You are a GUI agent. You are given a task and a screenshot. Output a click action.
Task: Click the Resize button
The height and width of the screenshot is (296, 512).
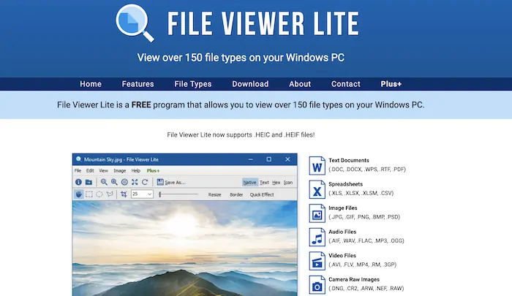(214, 194)
